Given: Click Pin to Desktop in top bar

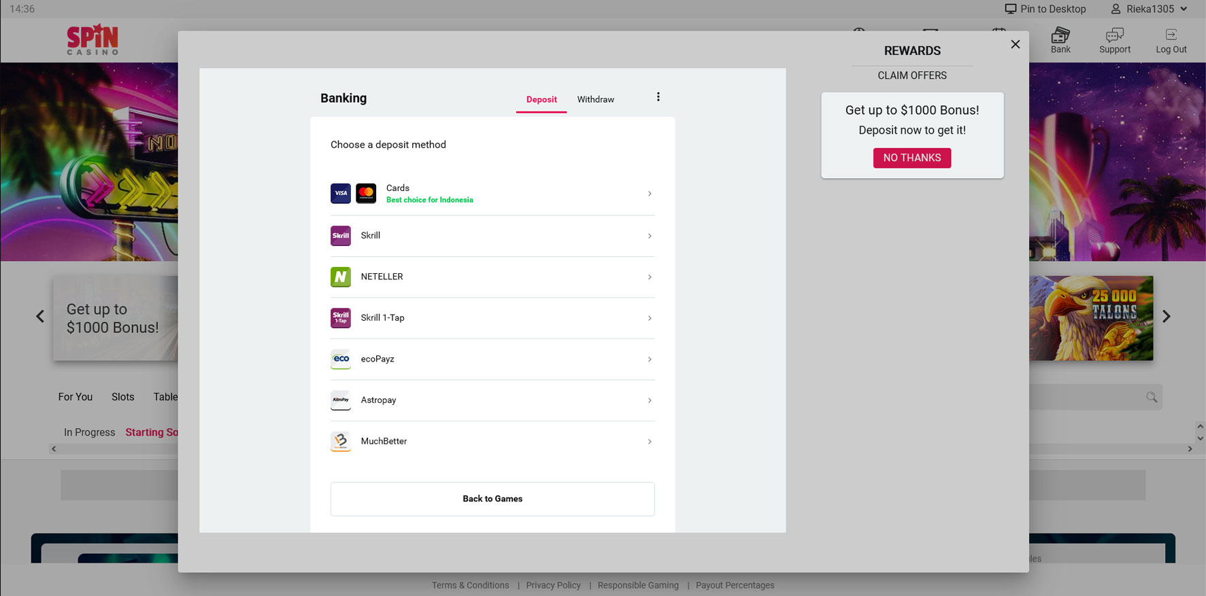Looking at the screenshot, I should click(1045, 9).
